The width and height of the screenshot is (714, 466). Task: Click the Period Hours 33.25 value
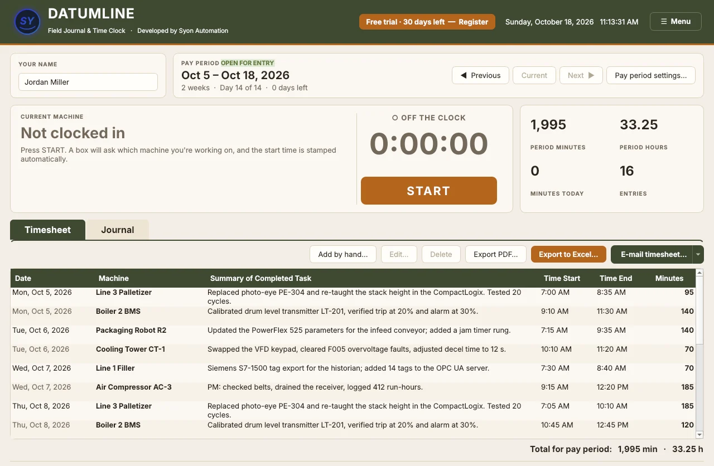639,125
